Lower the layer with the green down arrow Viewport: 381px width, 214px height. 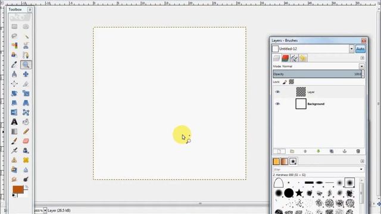(x=318, y=152)
